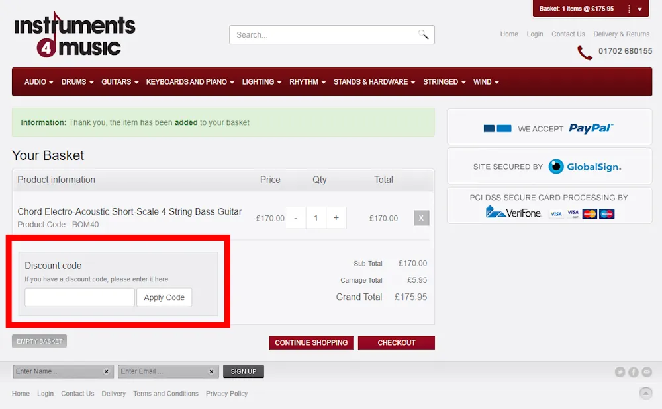Open the GUITARS menu
662x409 pixels.
pyautogui.click(x=120, y=82)
